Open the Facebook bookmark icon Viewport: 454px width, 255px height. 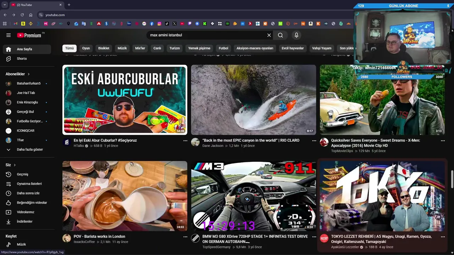coord(151,24)
